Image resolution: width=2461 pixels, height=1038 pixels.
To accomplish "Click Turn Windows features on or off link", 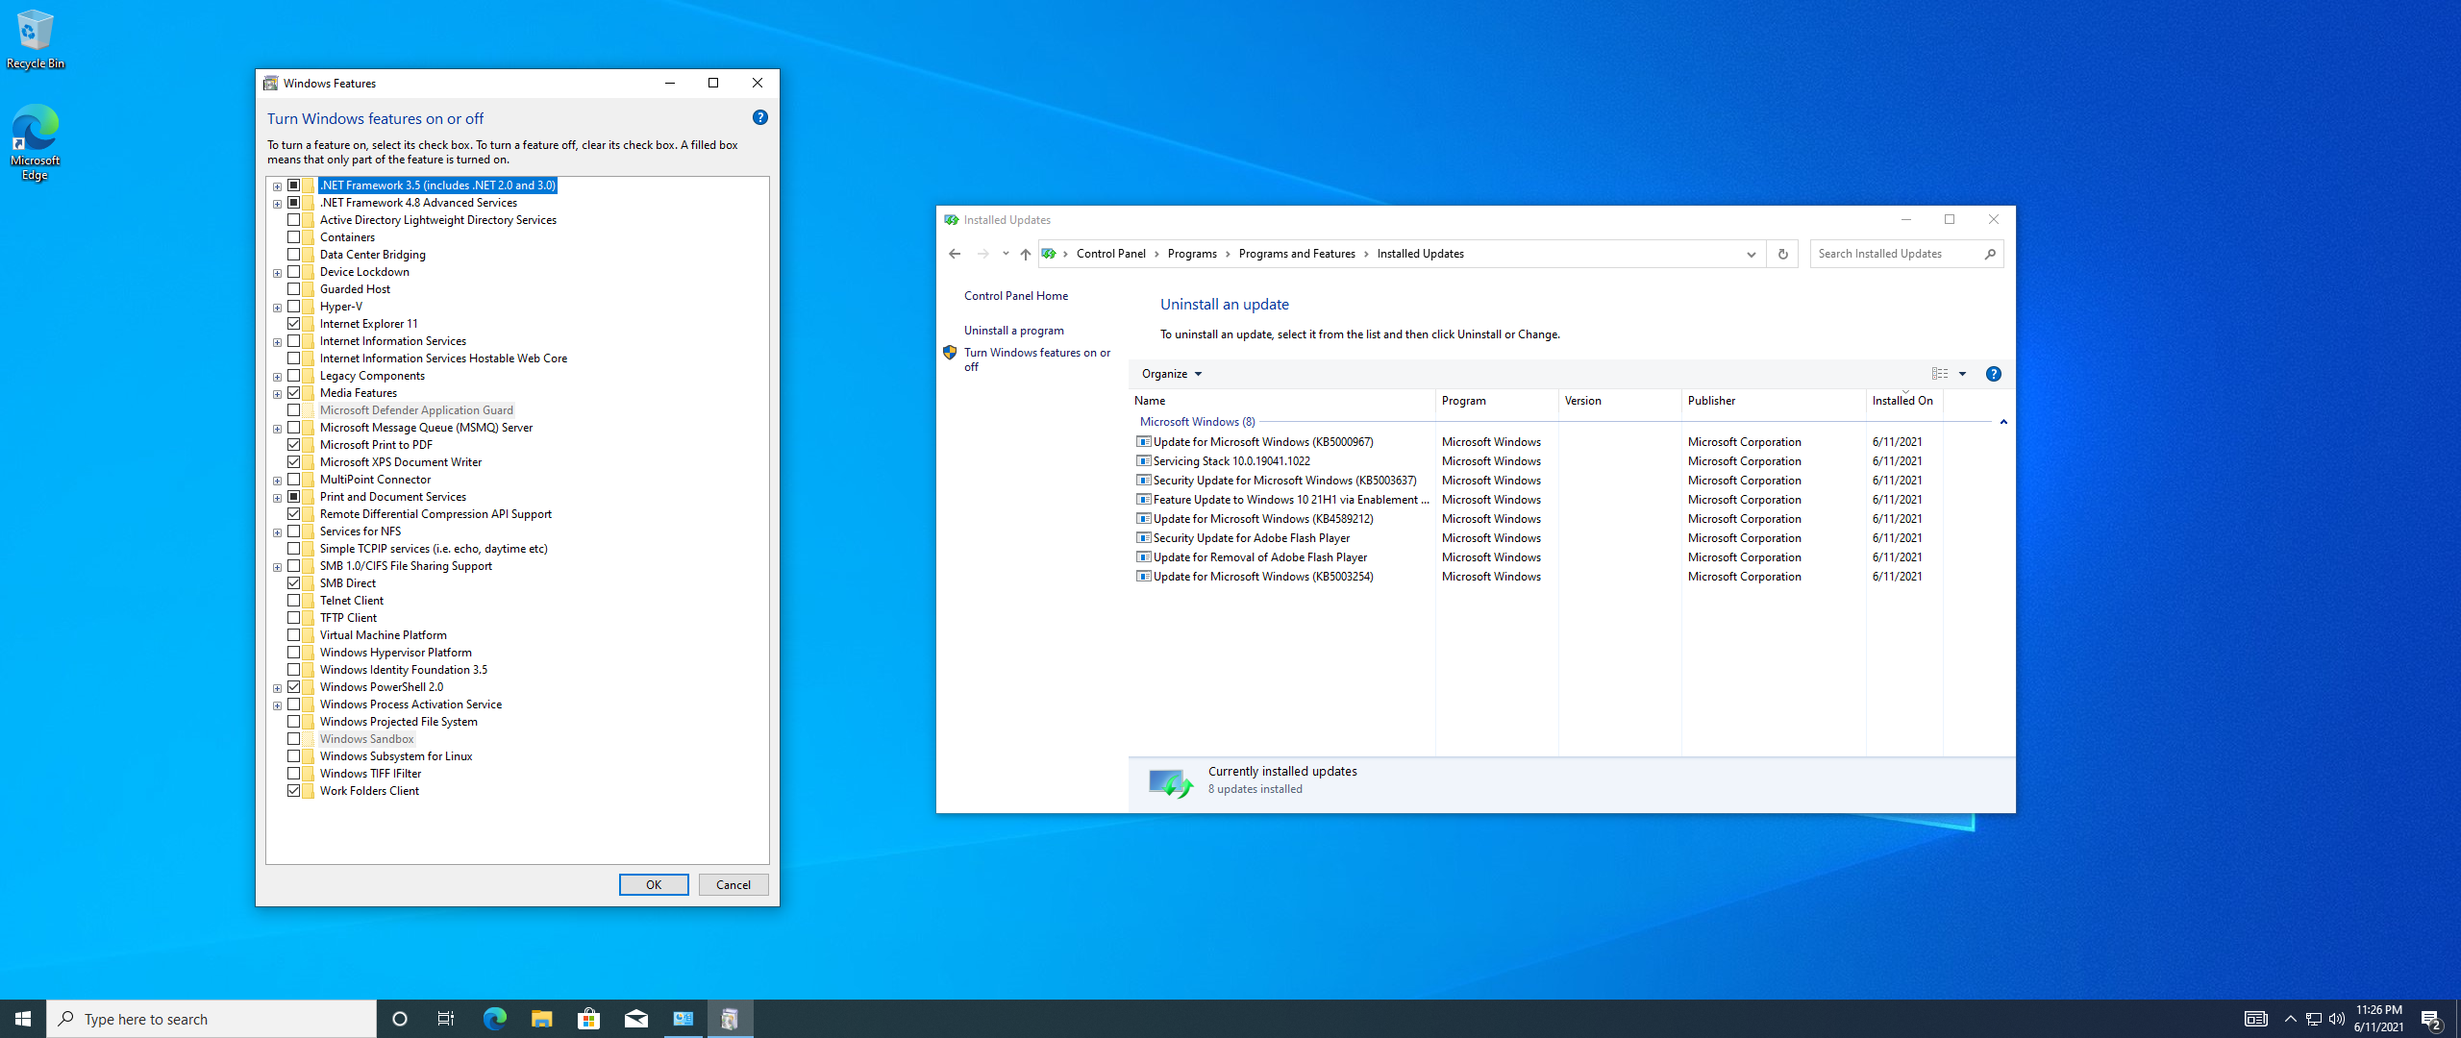I will [x=1036, y=358].
